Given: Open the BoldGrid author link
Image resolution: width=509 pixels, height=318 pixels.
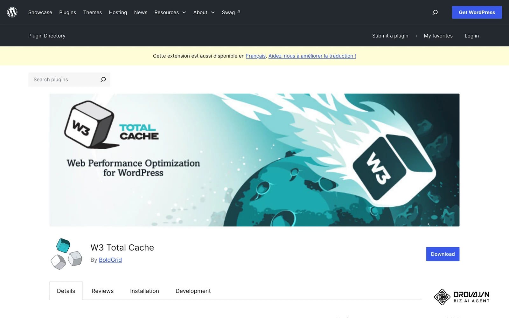Looking at the screenshot, I should pyautogui.click(x=110, y=260).
